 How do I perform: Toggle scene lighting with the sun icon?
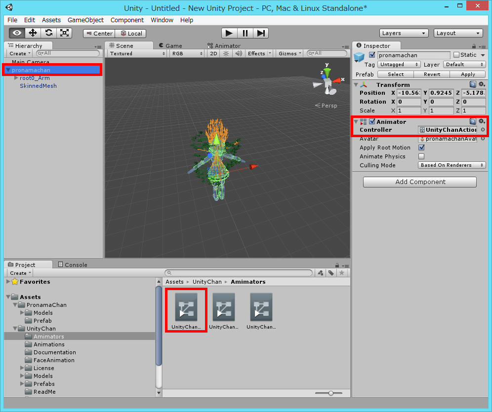coord(226,53)
